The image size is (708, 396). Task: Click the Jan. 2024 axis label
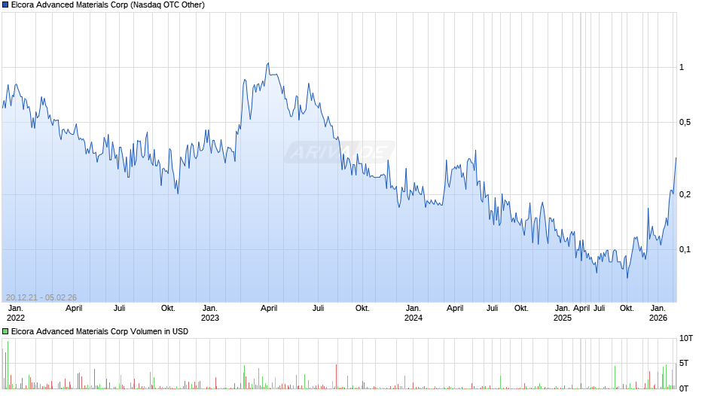[414, 313]
